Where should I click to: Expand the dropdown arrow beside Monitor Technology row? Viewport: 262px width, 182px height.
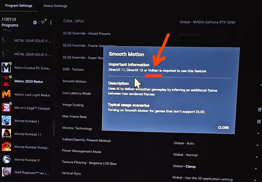258,133
